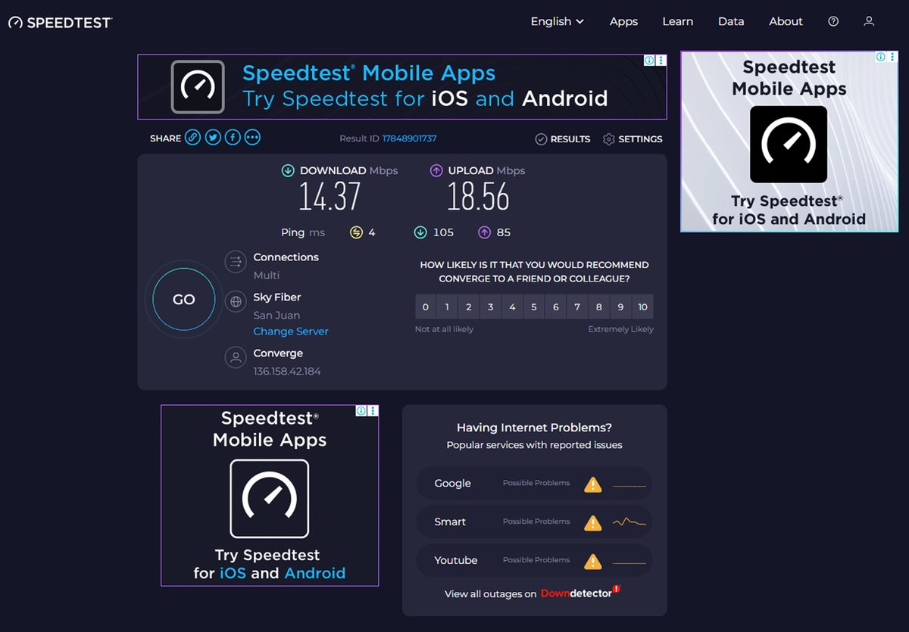Share result on Twitter
The image size is (909, 632).
(x=213, y=138)
